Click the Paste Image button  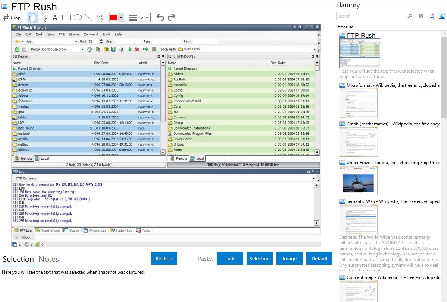point(289,258)
